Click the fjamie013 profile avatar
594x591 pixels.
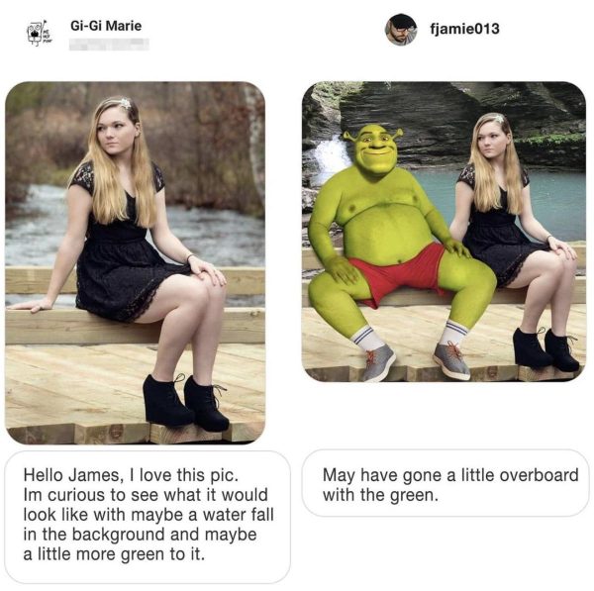[401, 29]
